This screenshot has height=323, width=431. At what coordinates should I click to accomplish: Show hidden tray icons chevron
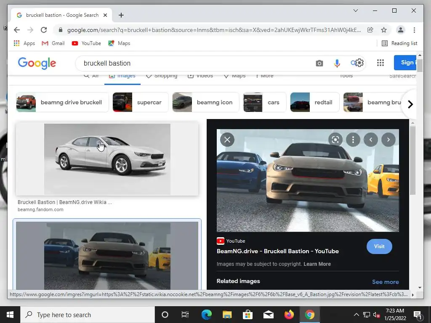click(x=356, y=315)
